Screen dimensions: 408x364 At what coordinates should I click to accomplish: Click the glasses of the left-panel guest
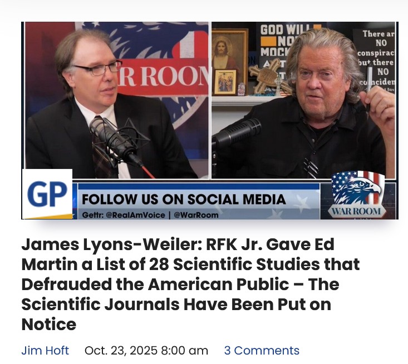pyautogui.click(x=100, y=68)
